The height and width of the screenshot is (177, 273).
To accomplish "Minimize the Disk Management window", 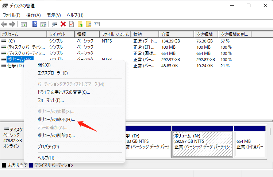I will coord(232,5).
